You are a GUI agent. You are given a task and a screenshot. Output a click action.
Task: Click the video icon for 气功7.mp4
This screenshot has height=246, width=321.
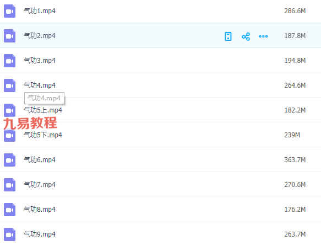[x=9, y=185]
